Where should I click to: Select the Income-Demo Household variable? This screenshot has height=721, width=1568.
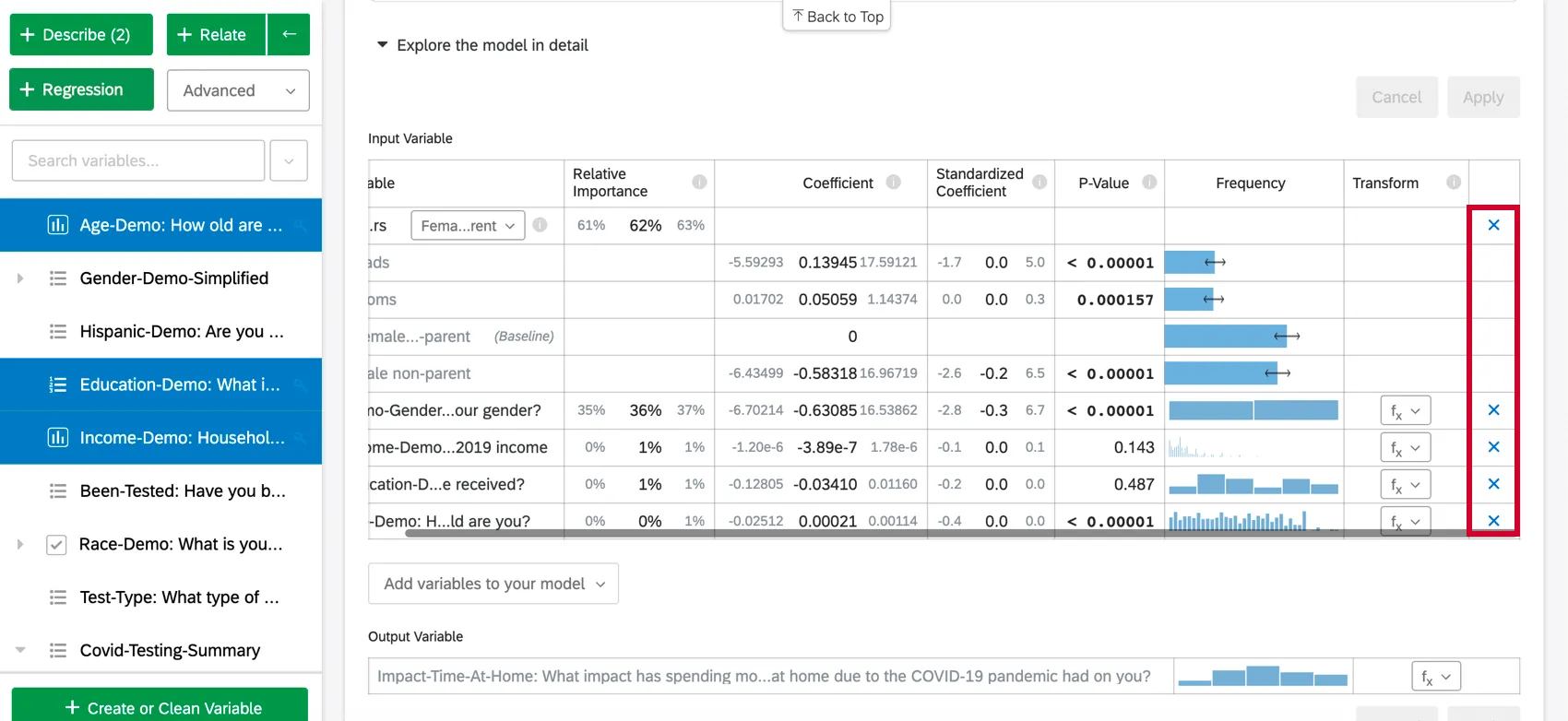tap(182, 438)
